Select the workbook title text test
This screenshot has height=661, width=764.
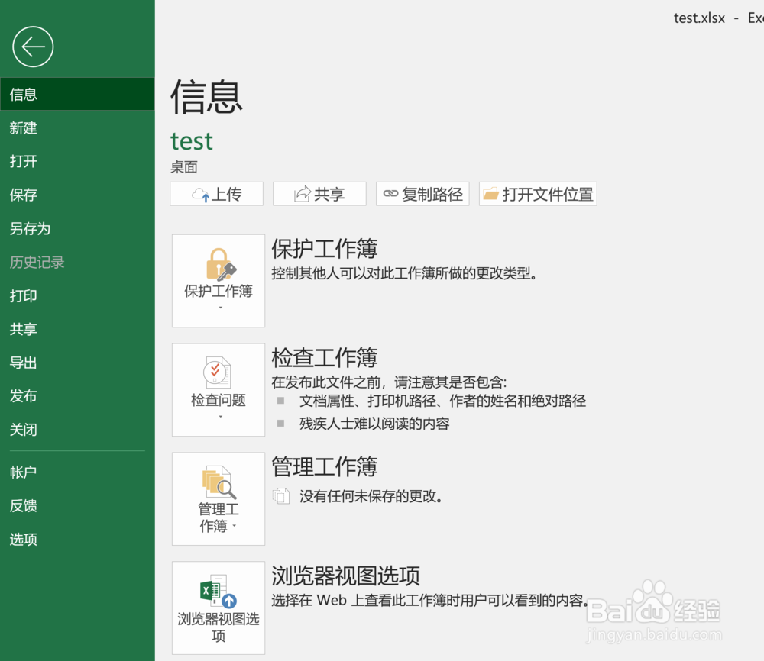click(191, 141)
